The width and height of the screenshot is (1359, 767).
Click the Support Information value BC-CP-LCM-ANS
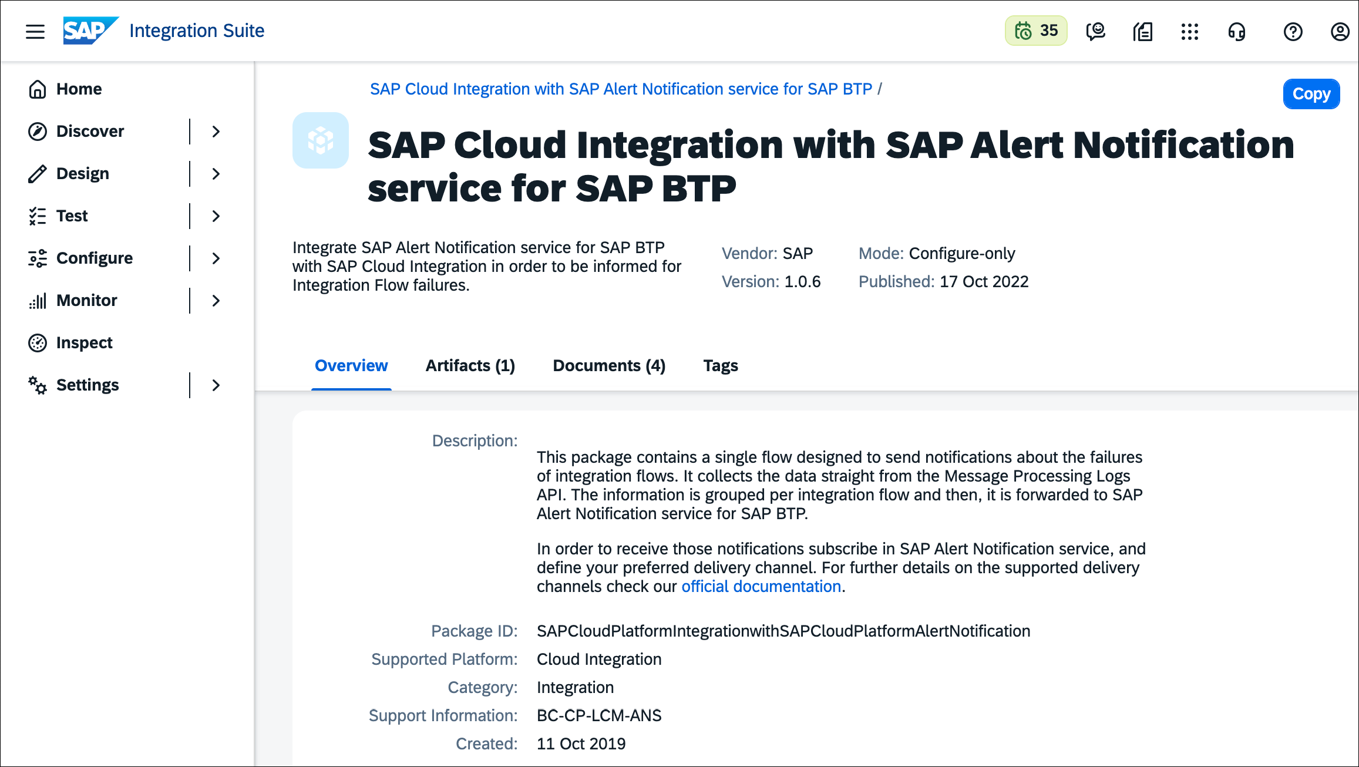point(599,716)
